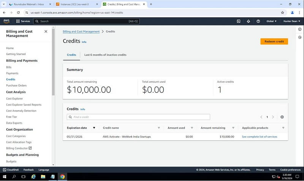This screenshot has width=304, height=181.
Task: Go to next page of credits
Action: click(273, 117)
